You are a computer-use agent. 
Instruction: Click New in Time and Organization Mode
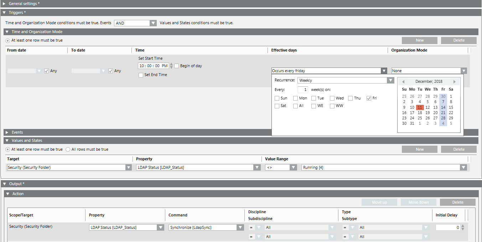pos(419,40)
